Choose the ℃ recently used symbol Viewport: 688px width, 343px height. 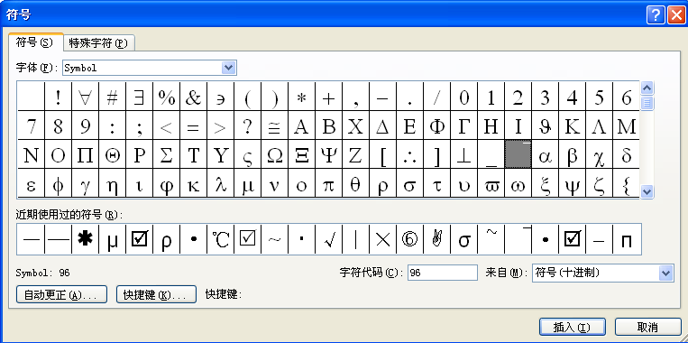click(220, 239)
